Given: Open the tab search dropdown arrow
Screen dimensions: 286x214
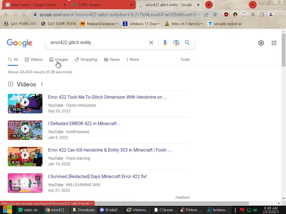Looking at the screenshot, I should [x=252, y=5].
